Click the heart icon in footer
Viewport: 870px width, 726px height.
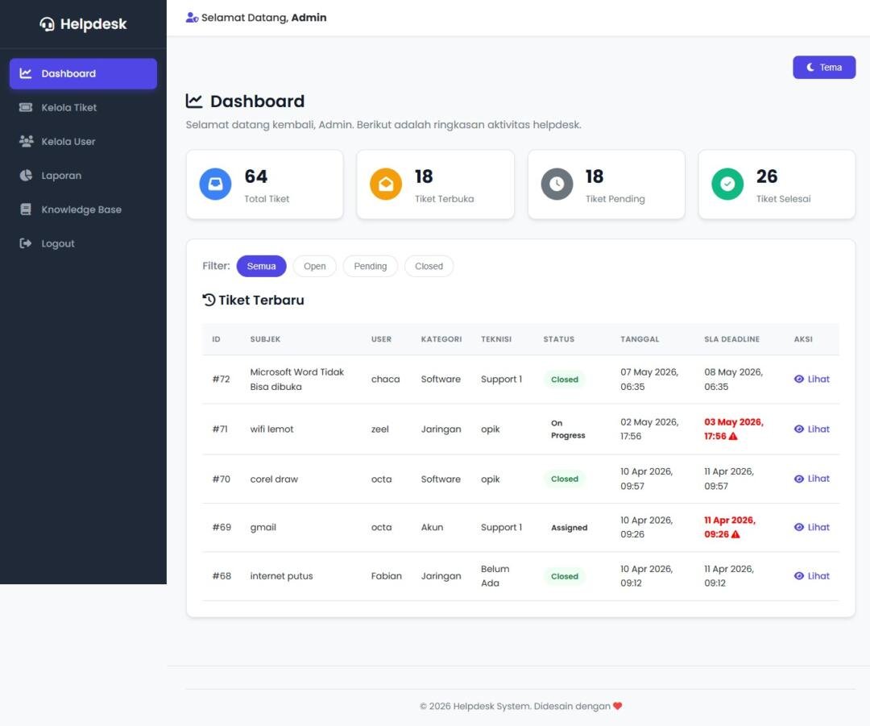(x=618, y=706)
